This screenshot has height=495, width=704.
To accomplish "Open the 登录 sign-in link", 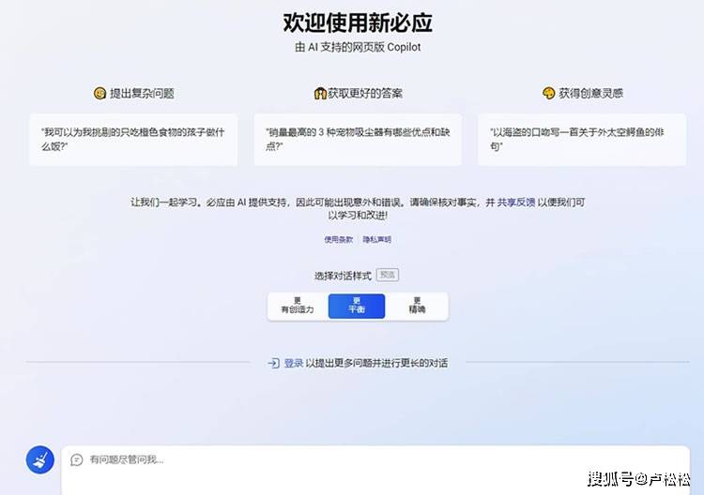I will [294, 363].
